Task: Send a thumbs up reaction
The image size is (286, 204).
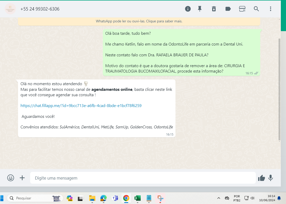Action: click(261, 178)
